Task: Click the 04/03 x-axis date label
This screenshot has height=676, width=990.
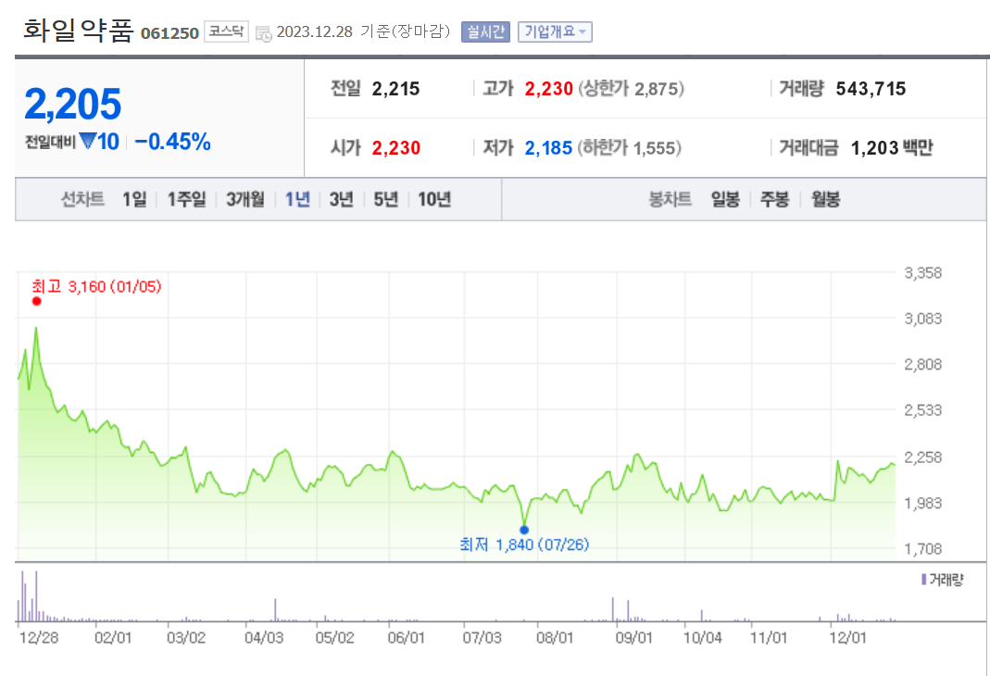Action: point(264,637)
